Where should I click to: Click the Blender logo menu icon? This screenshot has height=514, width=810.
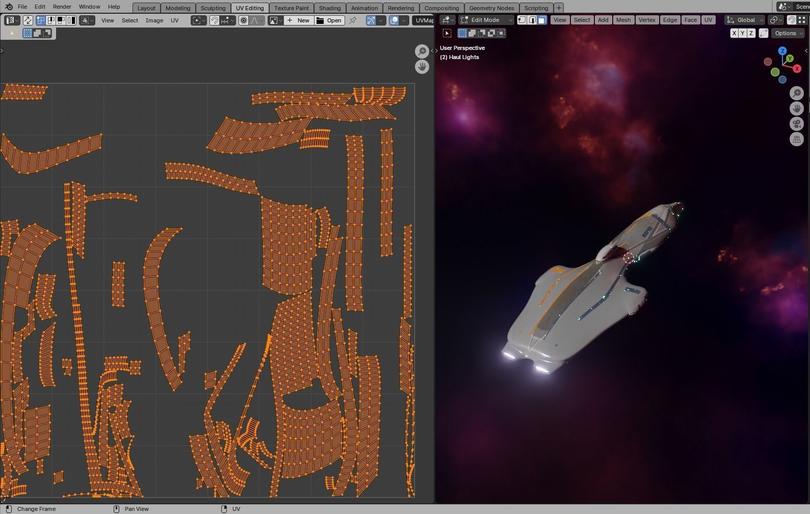8,7
